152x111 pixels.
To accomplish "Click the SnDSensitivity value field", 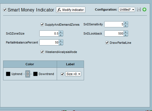I will click(x=114, y=24).
